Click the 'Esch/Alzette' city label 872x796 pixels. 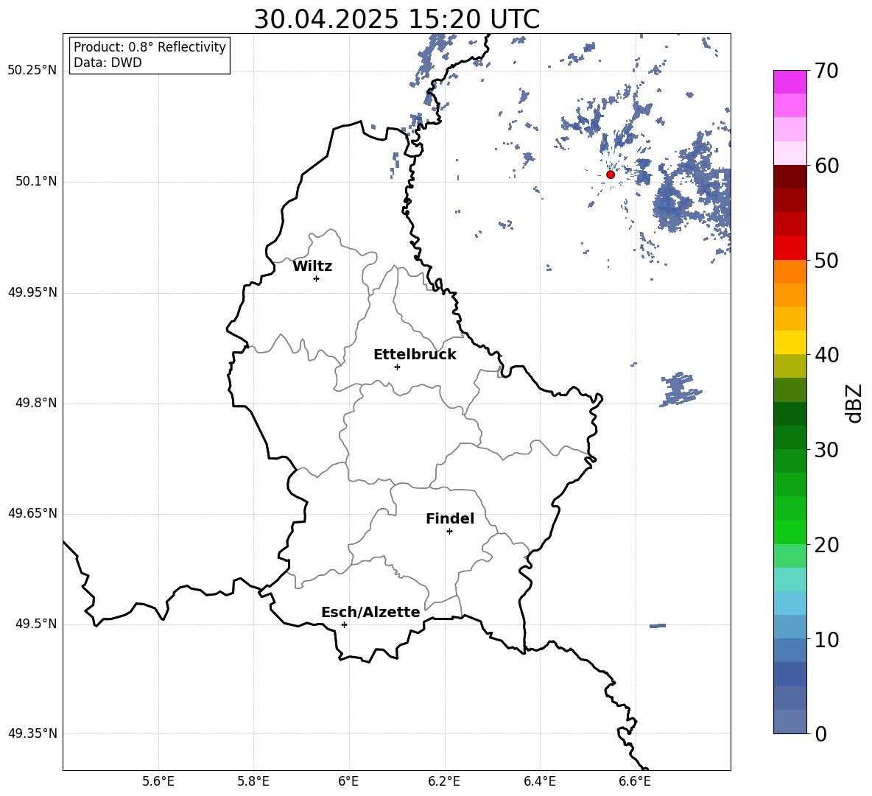point(370,612)
